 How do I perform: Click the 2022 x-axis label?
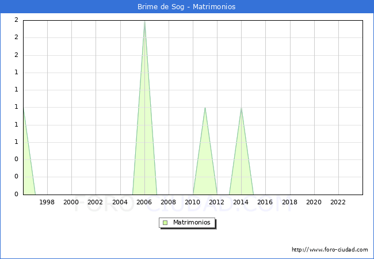(x=338, y=202)
